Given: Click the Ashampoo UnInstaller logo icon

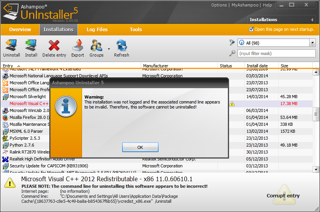Looking at the screenshot, I should click(11, 12).
